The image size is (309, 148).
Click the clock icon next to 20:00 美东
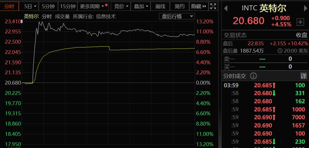pyautogui.click(x=280, y=51)
